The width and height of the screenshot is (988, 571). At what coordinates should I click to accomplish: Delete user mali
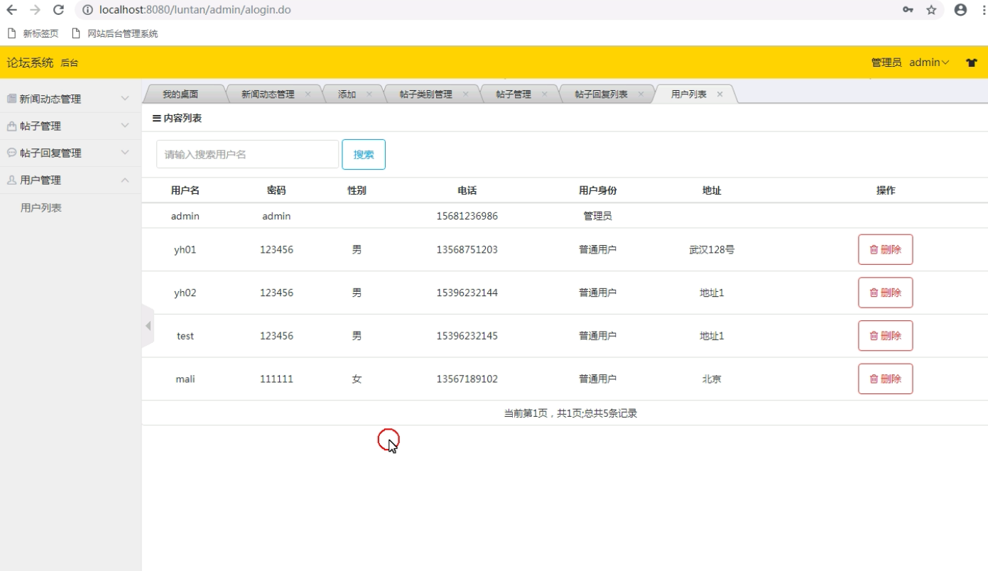point(886,379)
